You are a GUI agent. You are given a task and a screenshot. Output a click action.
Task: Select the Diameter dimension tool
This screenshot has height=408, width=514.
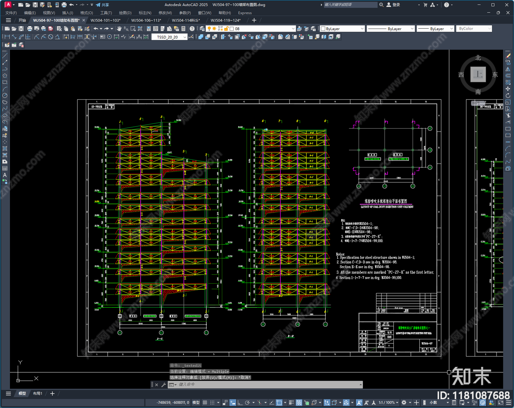point(50,37)
